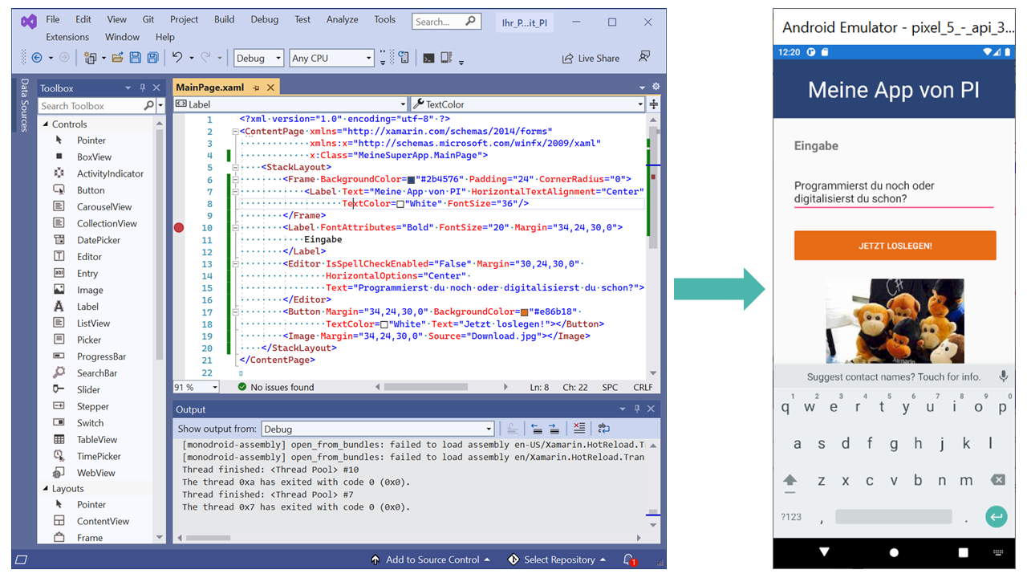
Task: Close the MainPage.xaml tab
Action: point(270,88)
